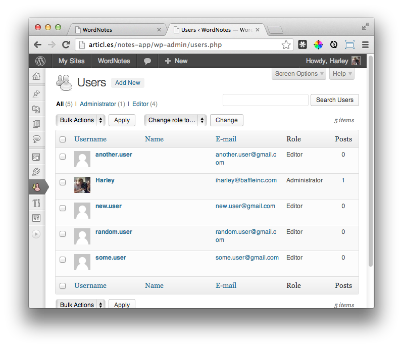Open WordNotes menu in admin bar

point(114,61)
